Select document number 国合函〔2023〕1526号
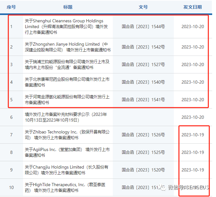Image resolution: width=216 pixels, height=197 pixels. point(143,135)
